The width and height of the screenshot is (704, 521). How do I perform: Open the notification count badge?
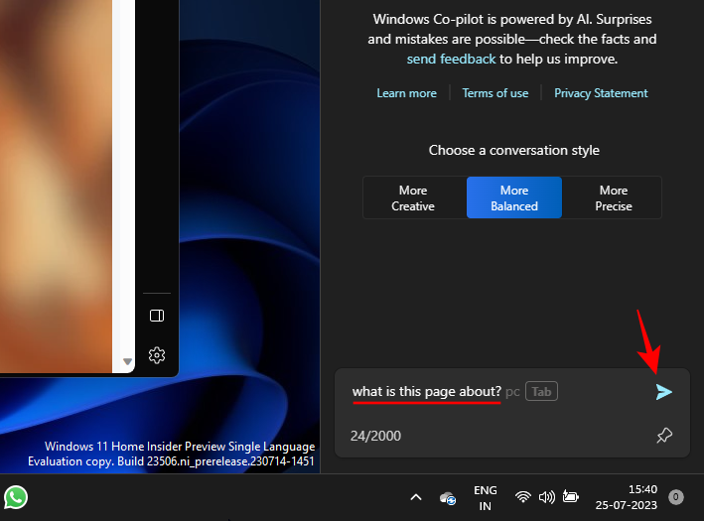coord(676,497)
